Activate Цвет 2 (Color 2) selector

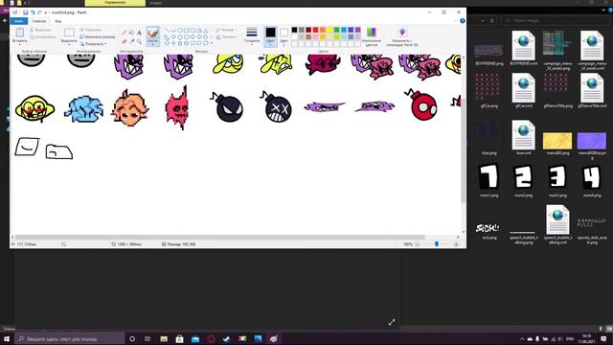tap(284, 36)
